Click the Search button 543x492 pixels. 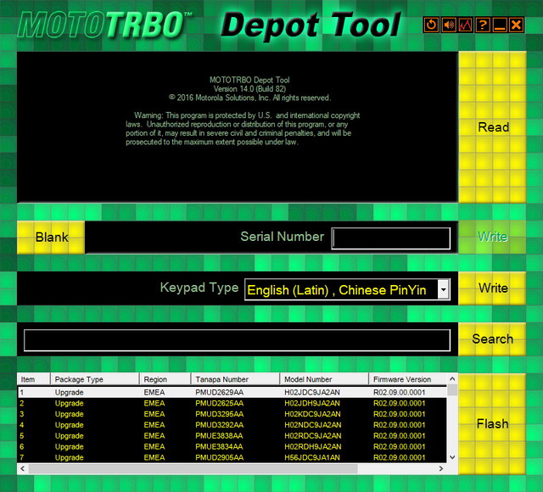[x=492, y=339]
